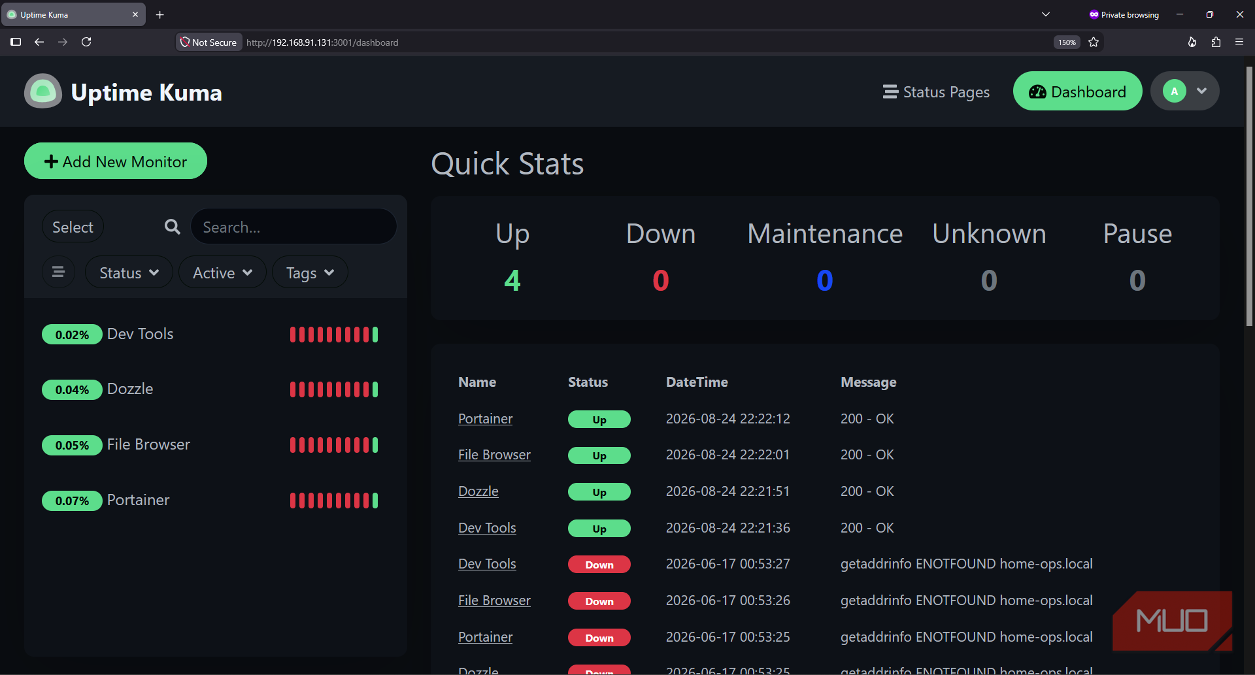Click the 0.05% uptime badge for File Browser

[72, 445]
